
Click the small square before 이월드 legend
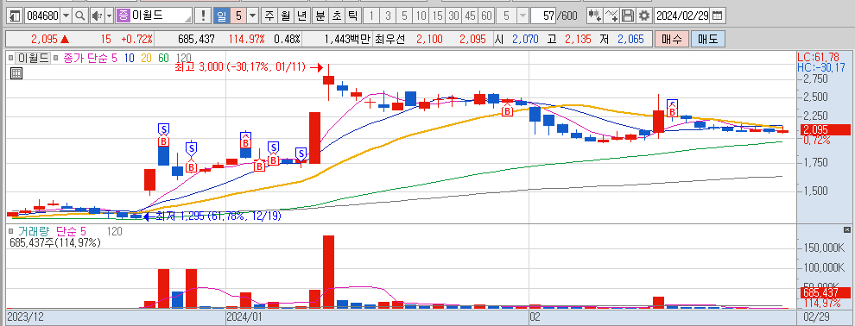point(11,57)
